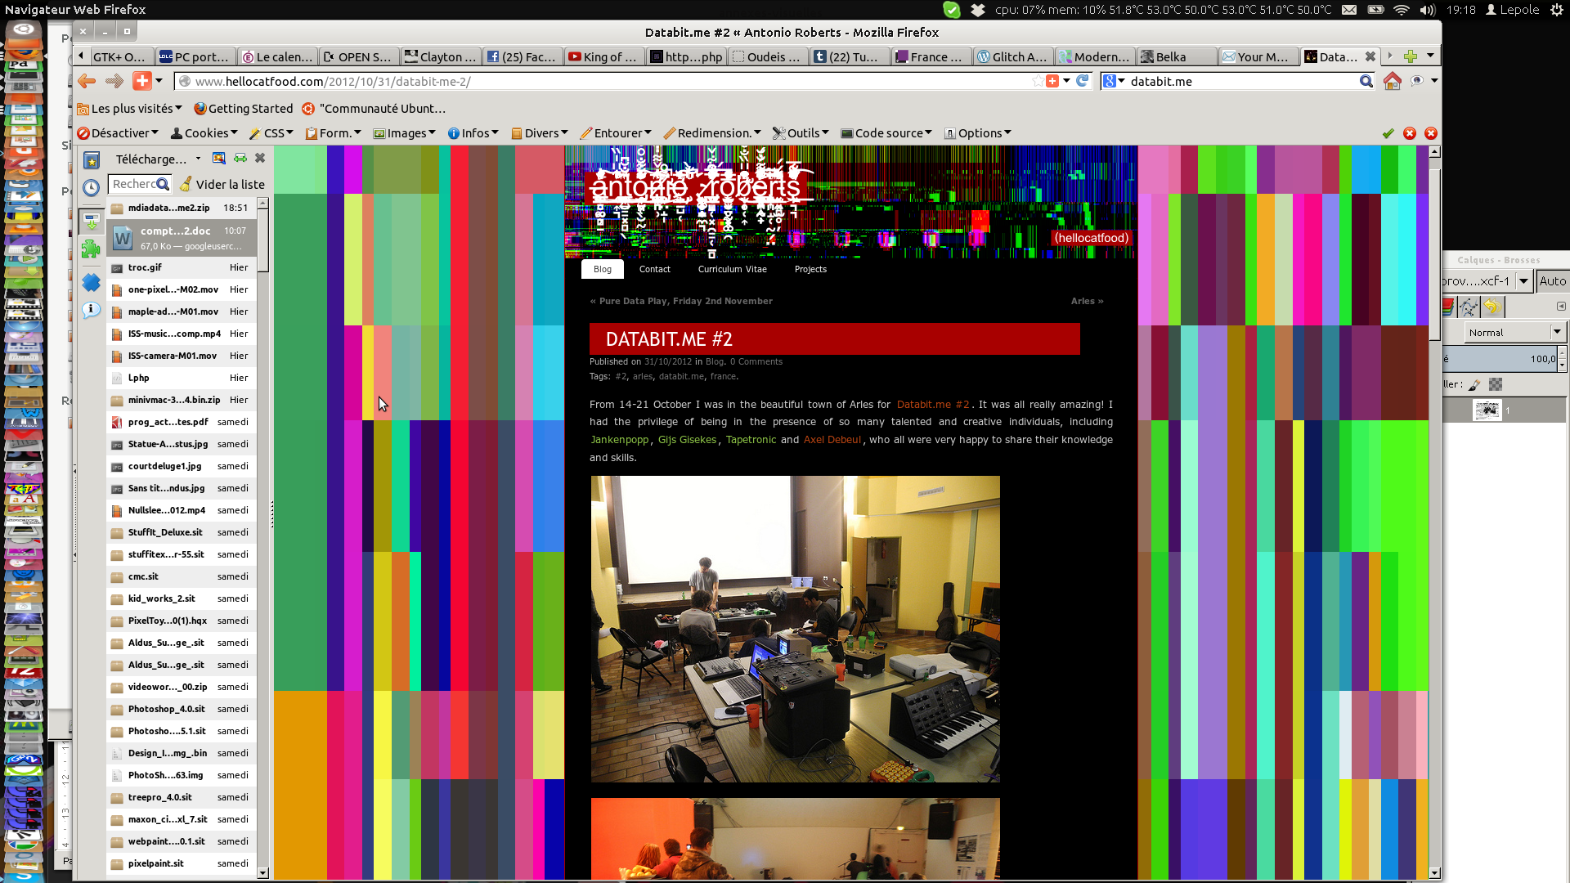Click the reload page icon

[x=1083, y=81]
